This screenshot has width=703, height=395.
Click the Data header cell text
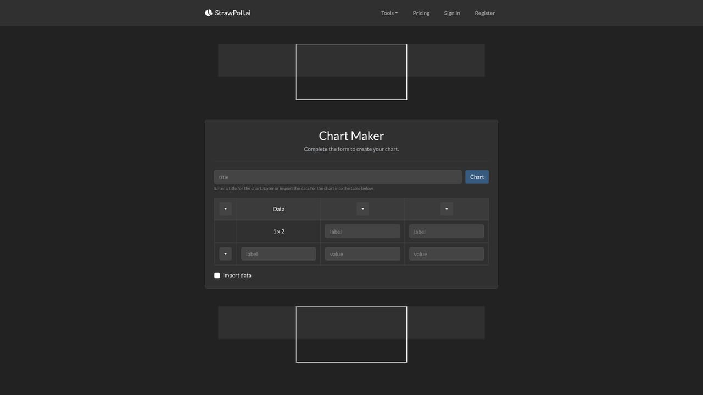click(x=278, y=209)
